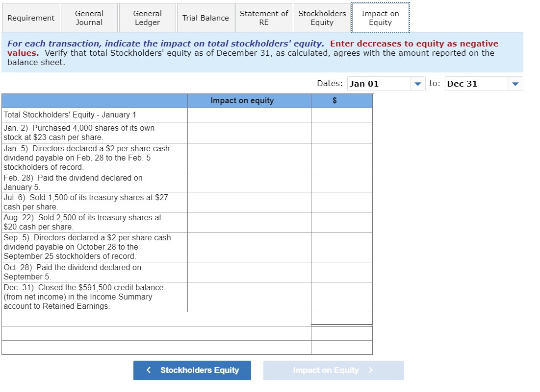Click the 'Jan. 2) Purchased 4,000 shares' row label

[x=79, y=133]
